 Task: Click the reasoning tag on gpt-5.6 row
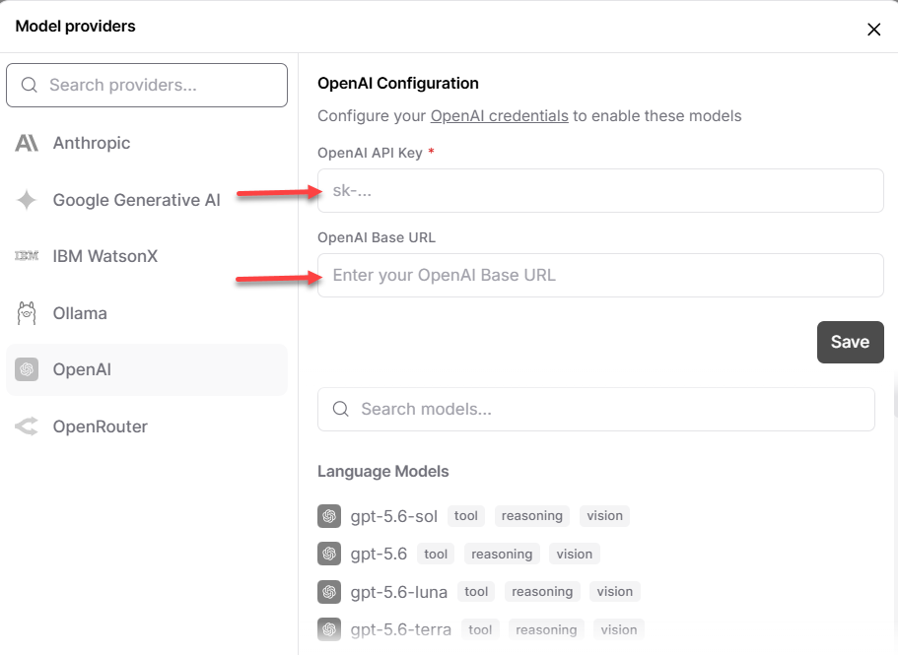click(502, 554)
